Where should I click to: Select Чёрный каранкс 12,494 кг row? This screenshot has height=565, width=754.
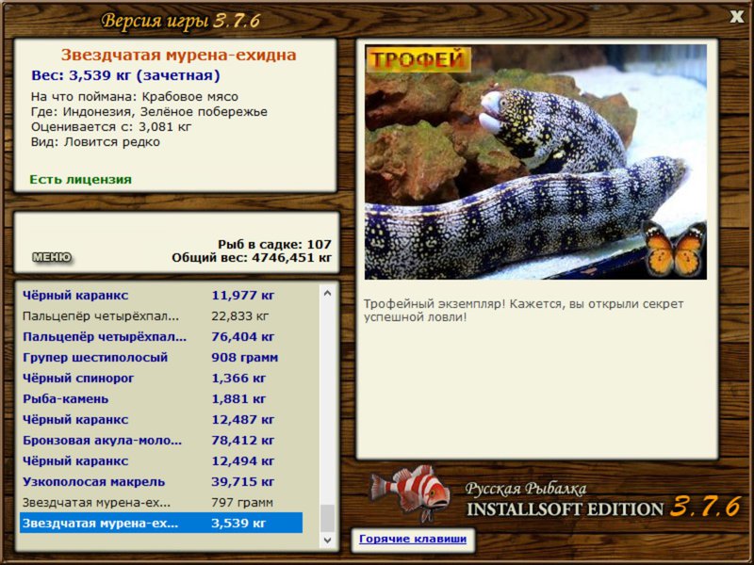[161, 460]
